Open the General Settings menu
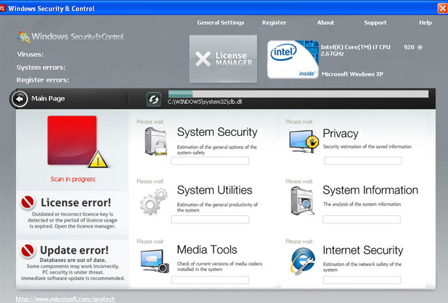This screenshot has width=448, height=303. click(221, 22)
